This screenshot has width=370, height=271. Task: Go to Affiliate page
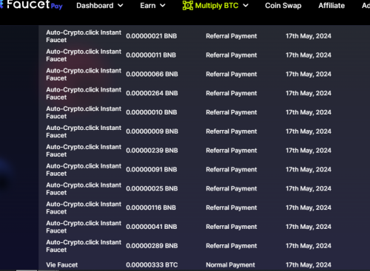point(332,5)
